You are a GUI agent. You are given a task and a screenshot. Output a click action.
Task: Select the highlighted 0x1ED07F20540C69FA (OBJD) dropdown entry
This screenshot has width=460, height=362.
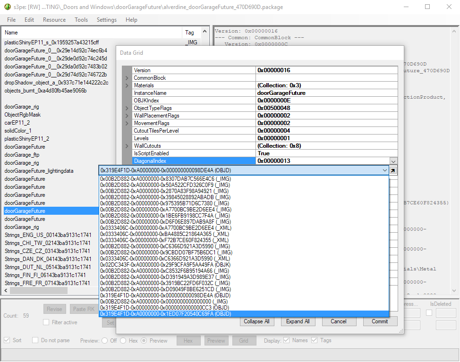coord(244,314)
